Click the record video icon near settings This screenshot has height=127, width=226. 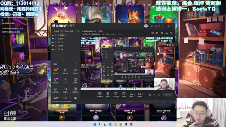pyautogui.click(x=150, y=95)
